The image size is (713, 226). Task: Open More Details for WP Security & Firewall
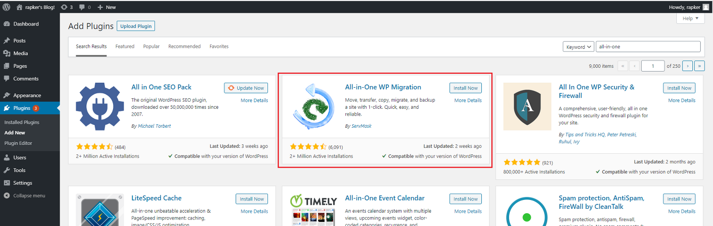pyautogui.click(x=682, y=101)
